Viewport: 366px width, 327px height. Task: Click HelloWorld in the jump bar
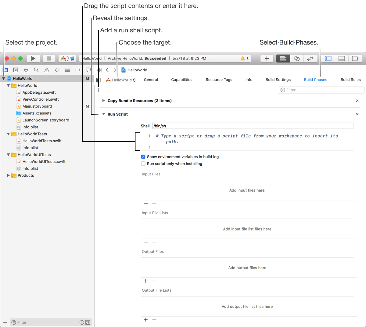pyautogui.click(x=134, y=70)
